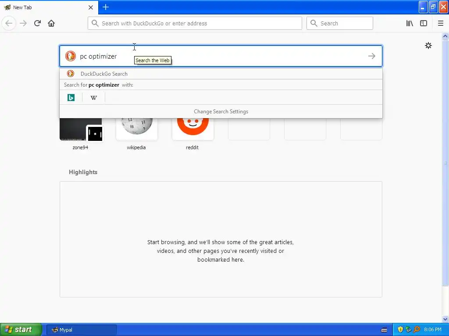Click the taskbar clock 8:06 PM

click(432, 329)
